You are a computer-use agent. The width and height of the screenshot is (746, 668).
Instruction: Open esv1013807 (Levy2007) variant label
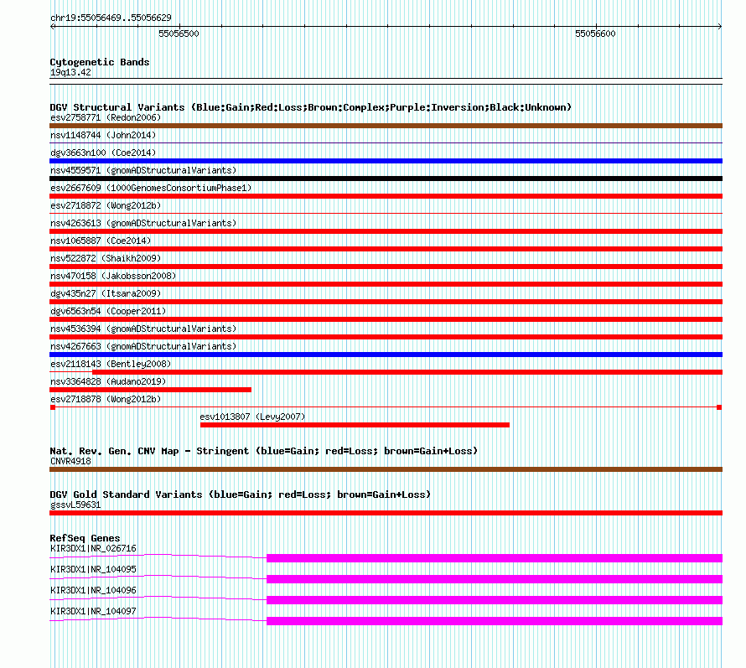tap(252, 417)
